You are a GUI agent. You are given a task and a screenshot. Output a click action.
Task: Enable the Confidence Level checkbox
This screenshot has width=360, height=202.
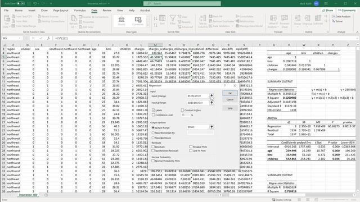153,115
